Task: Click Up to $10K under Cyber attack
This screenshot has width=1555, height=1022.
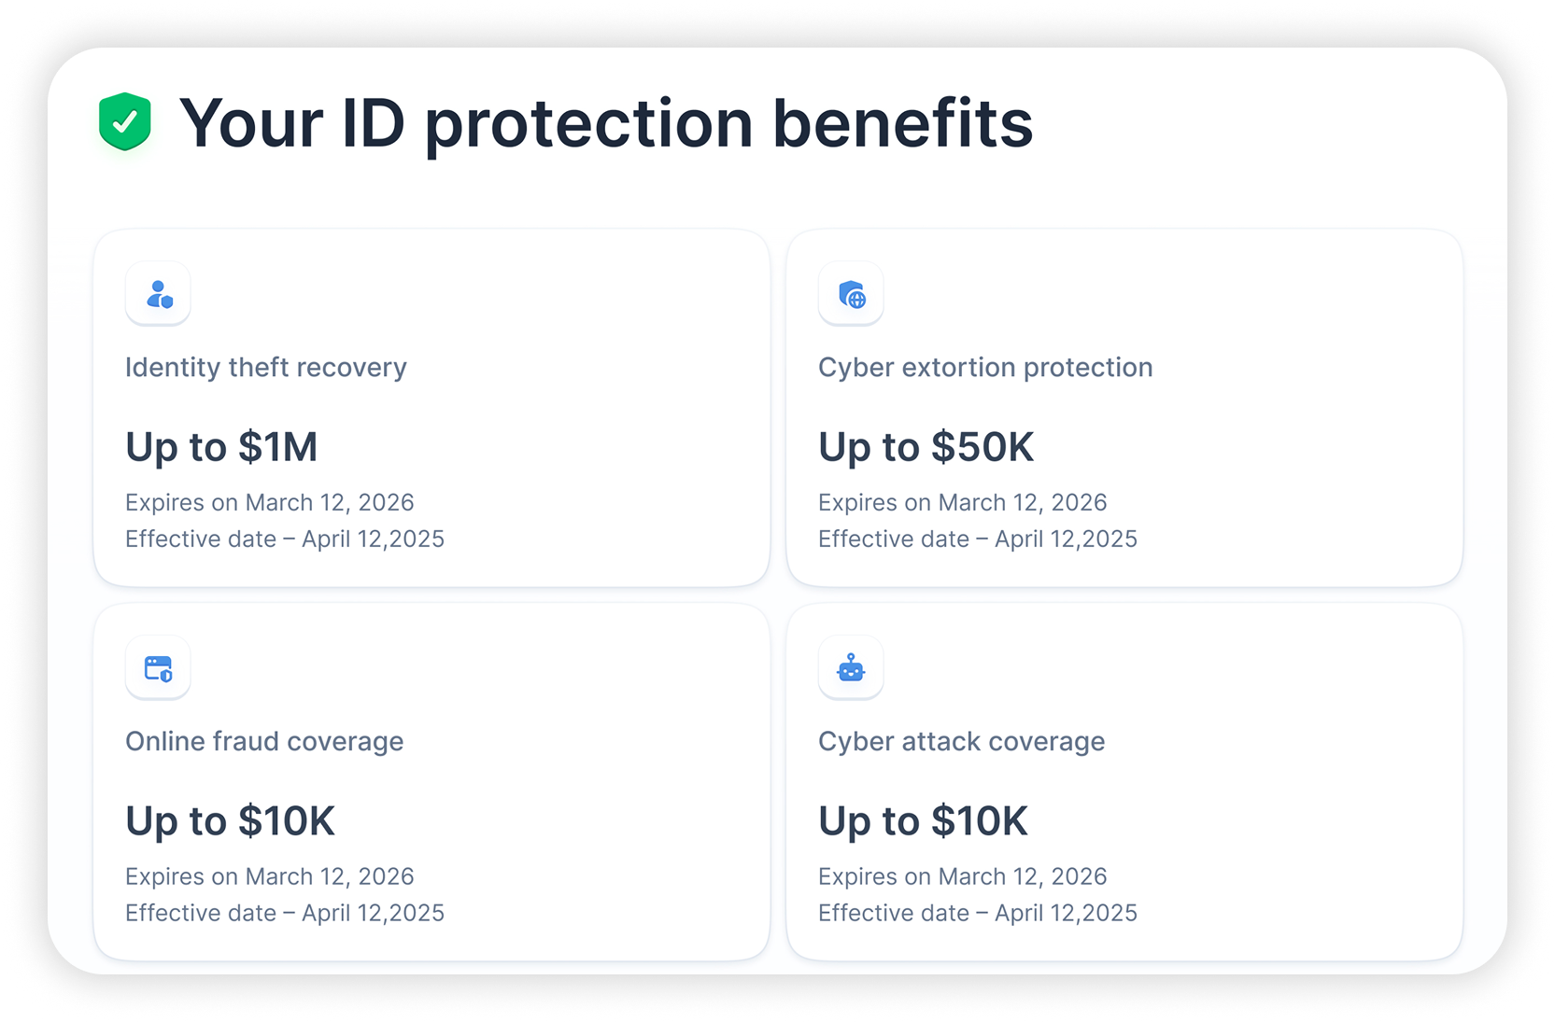Action: 923,821
